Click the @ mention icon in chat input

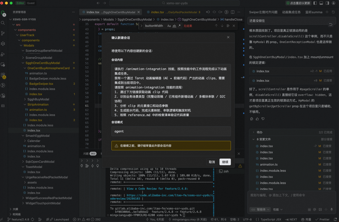click(x=315, y=209)
